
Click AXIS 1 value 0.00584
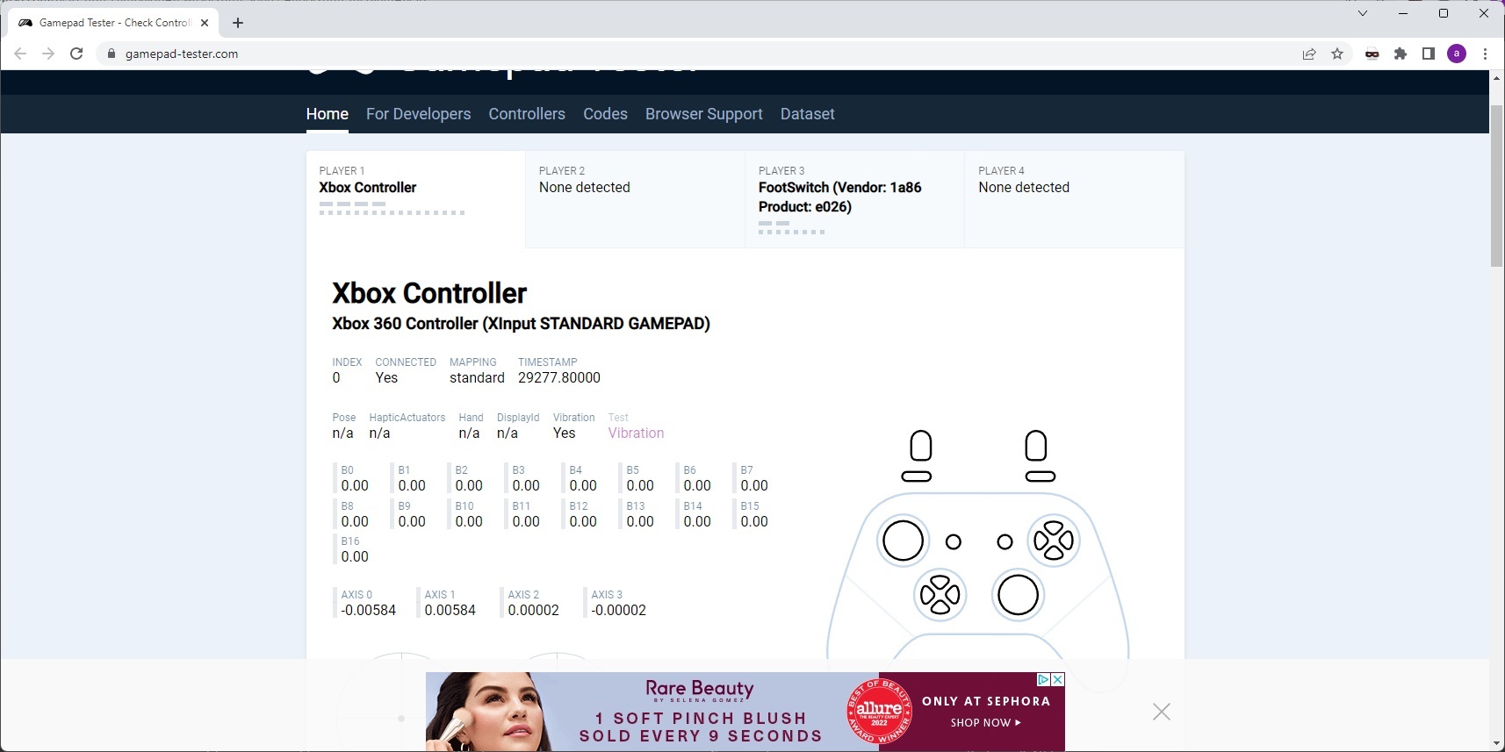450,611
